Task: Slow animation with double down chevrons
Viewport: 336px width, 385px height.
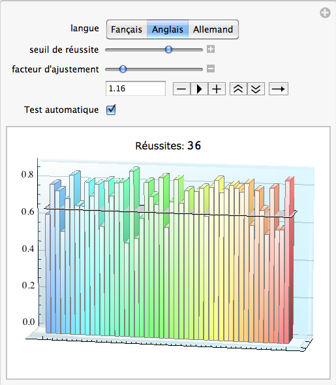Action: 256,89
